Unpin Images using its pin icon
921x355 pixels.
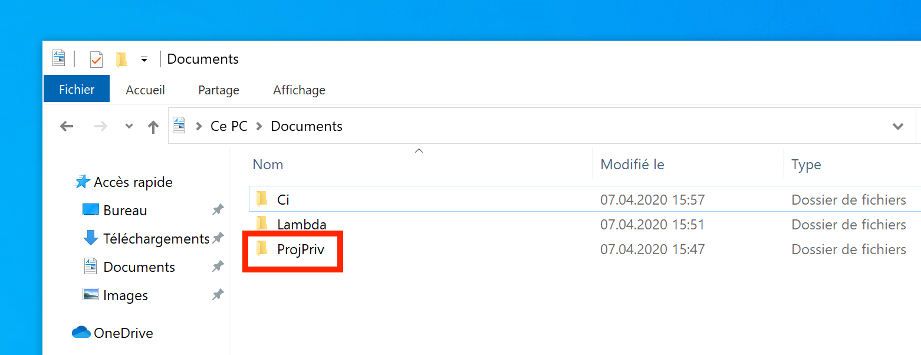(x=218, y=295)
